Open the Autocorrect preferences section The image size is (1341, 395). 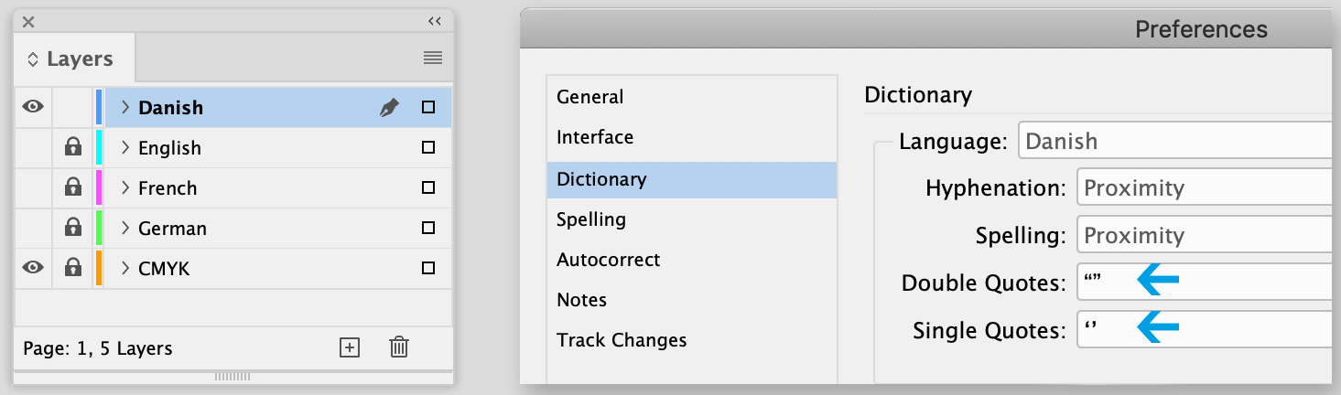608,260
